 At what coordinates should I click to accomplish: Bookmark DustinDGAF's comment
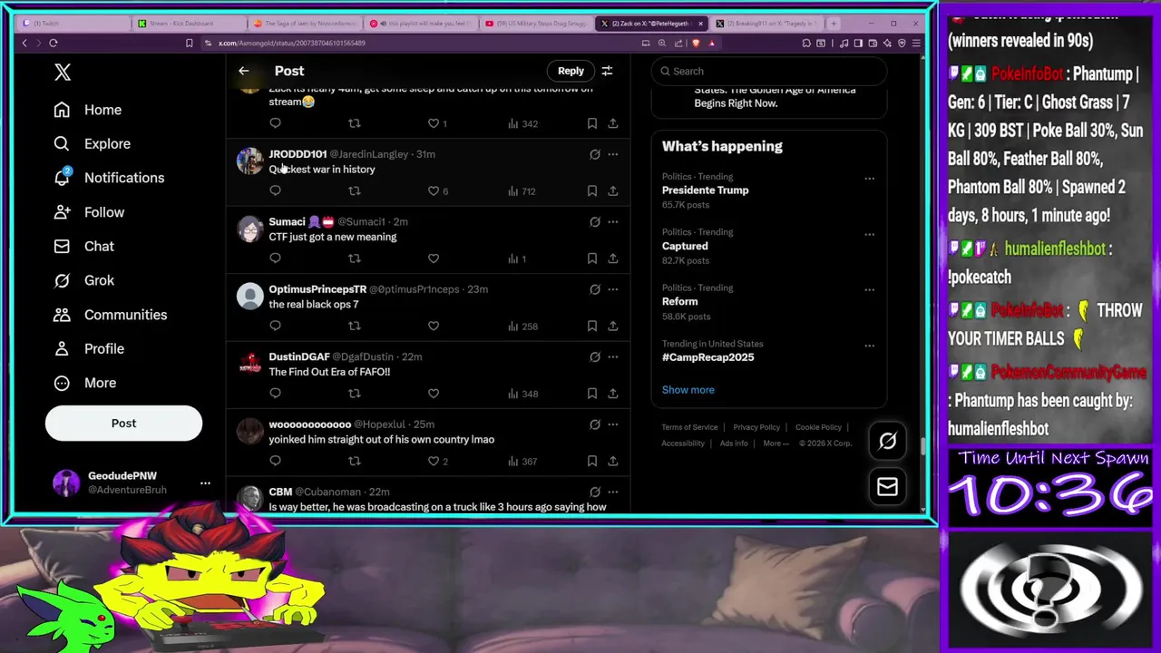tap(591, 394)
